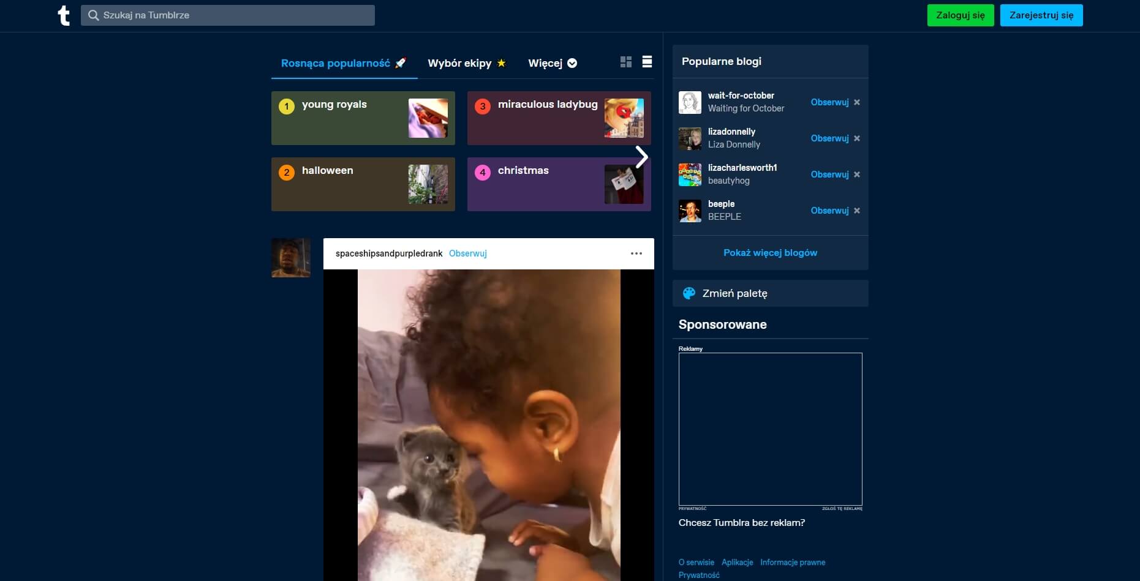This screenshot has width=1140, height=581.
Task: Follow spaceshipsandpurpledrank above the kitten post
Action: [467, 253]
